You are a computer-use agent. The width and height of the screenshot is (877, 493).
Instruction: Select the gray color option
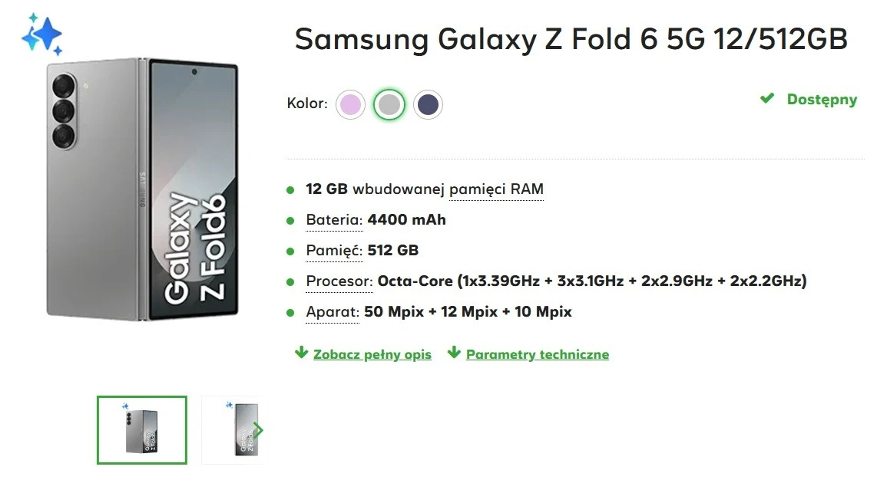(389, 104)
